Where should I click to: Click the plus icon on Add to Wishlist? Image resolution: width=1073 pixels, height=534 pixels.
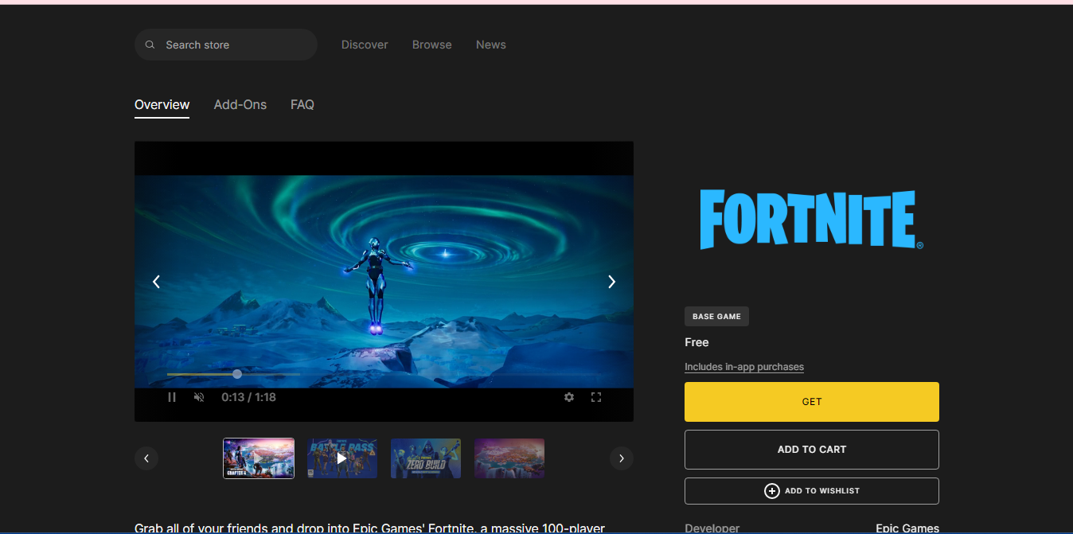coord(771,491)
